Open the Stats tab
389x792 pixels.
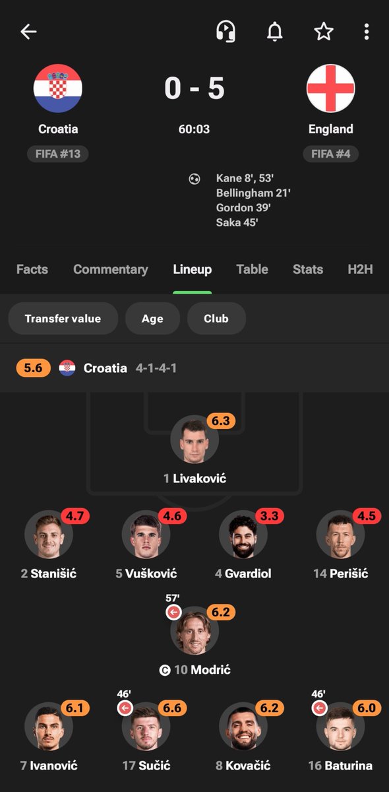[x=308, y=269]
